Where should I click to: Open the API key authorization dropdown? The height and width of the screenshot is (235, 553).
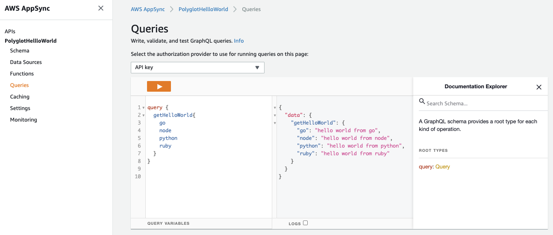(x=197, y=67)
